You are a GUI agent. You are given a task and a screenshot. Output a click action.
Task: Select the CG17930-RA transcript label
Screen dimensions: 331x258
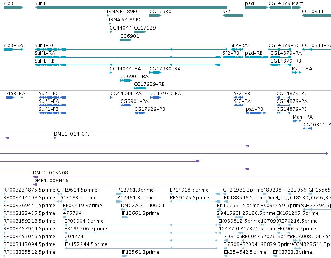[x=165, y=68]
